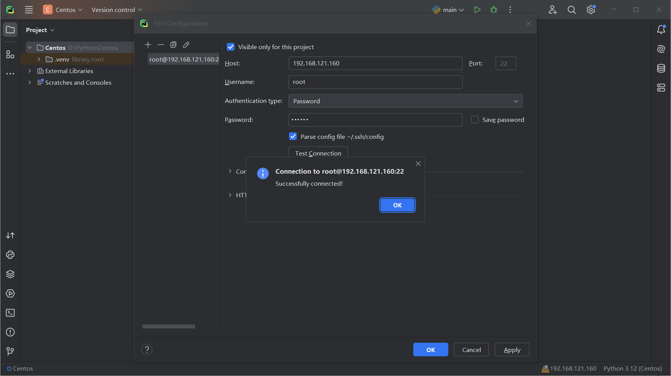
Task: Click the configuration list horizontal scrollbar
Action: pos(169,326)
